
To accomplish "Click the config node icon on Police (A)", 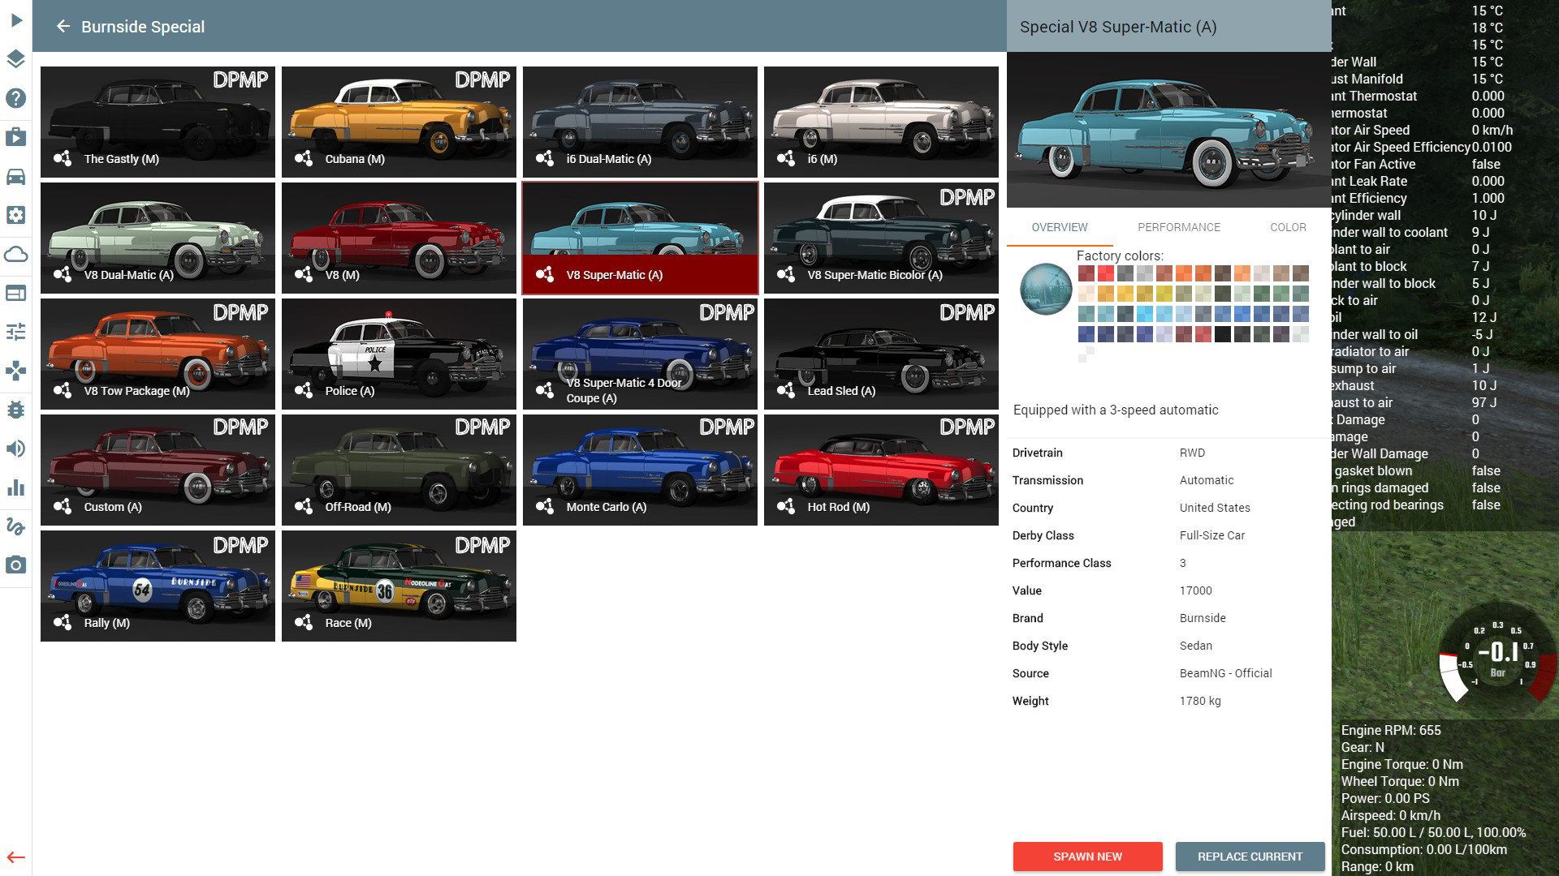I will click(x=304, y=390).
